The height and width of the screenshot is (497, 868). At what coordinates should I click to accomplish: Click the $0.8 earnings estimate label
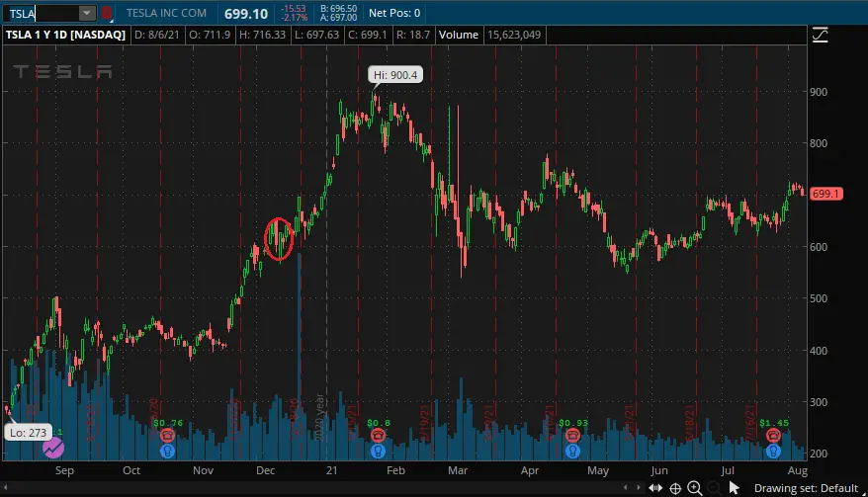tap(378, 423)
